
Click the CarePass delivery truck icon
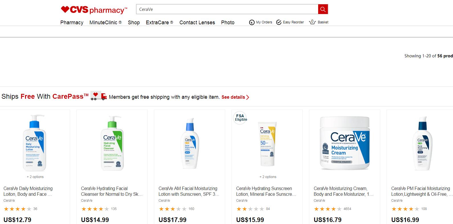pyautogui.click(x=98, y=96)
